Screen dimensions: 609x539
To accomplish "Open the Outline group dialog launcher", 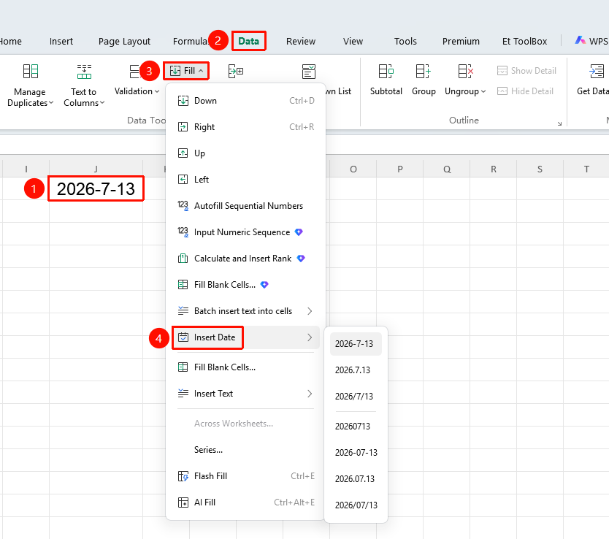I will [x=559, y=123].
